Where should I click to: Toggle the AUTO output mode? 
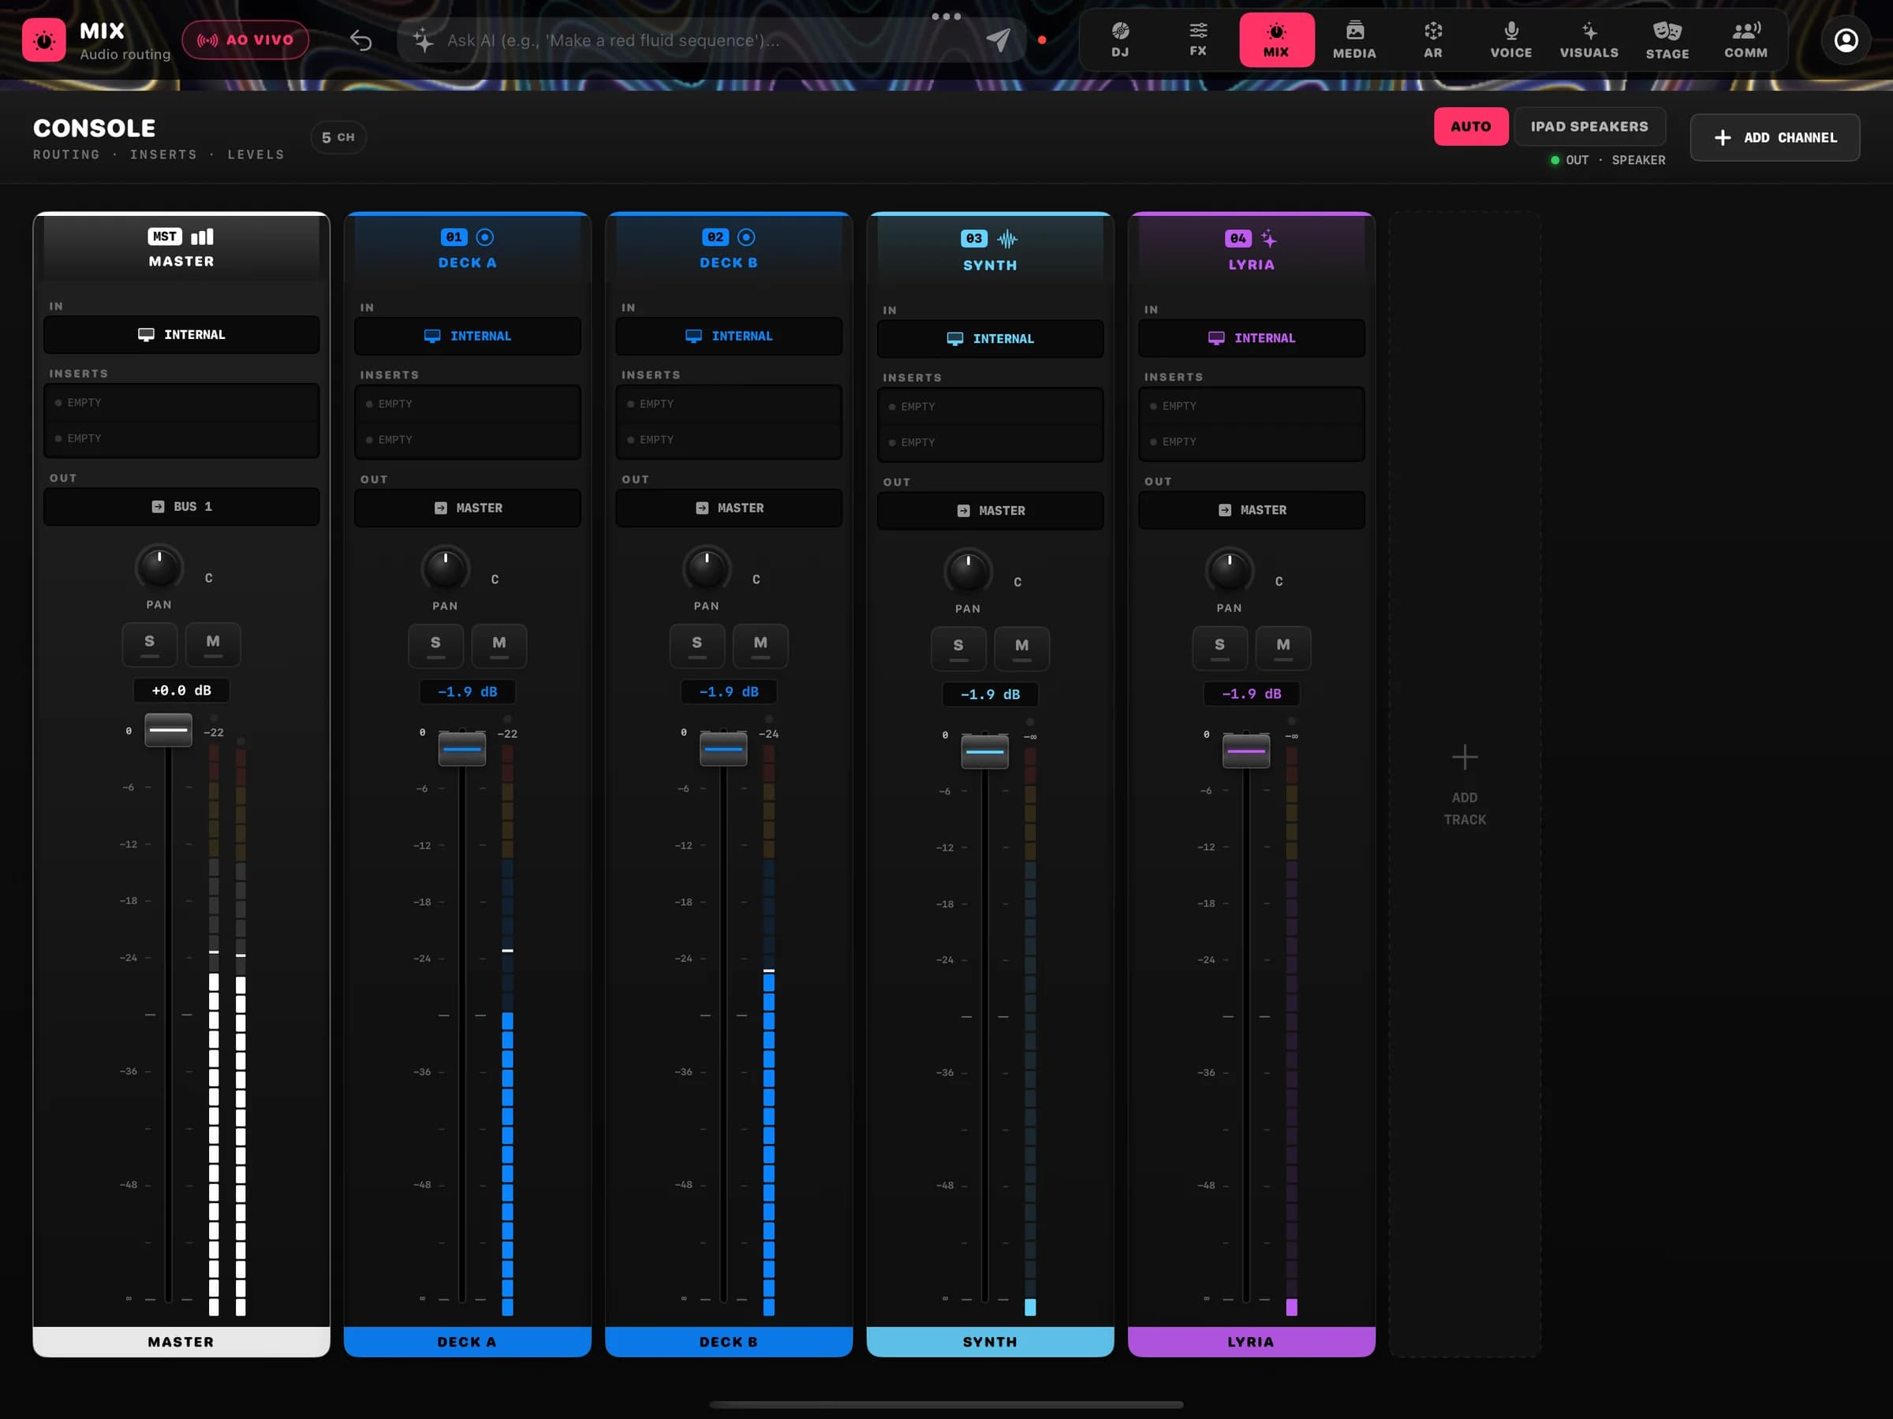pos(1470,127)
